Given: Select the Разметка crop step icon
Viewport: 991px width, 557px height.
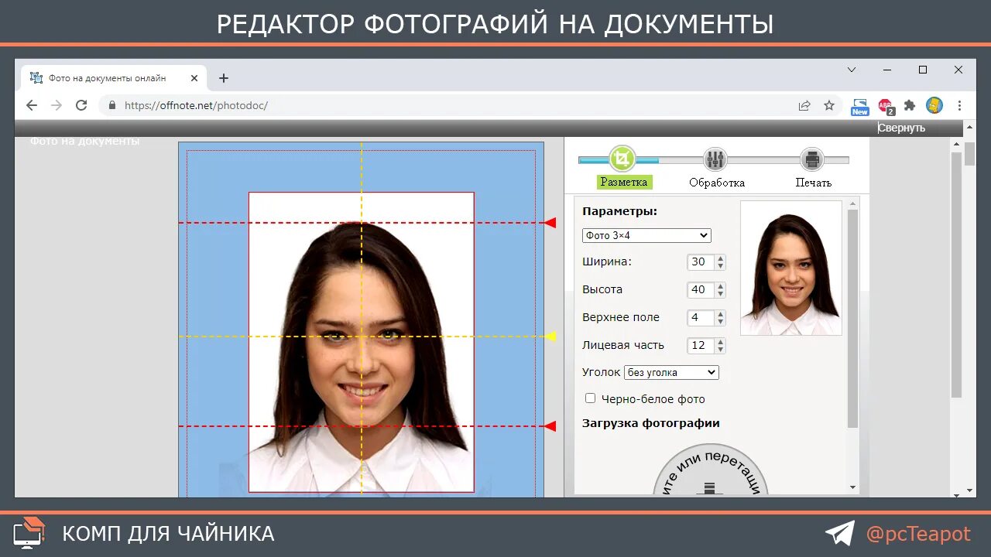Looking at the screenshot, I should 622,159.
